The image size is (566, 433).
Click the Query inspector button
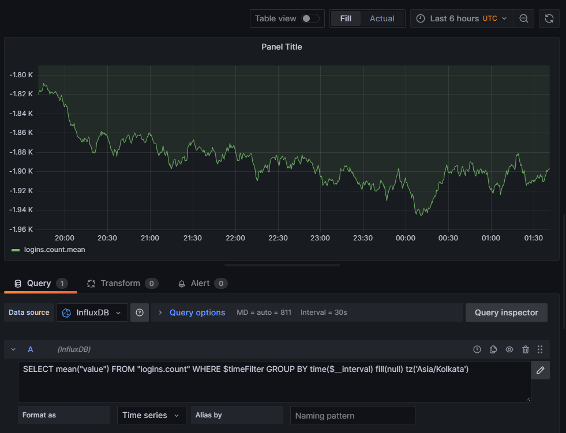click(x=506, y=312)
